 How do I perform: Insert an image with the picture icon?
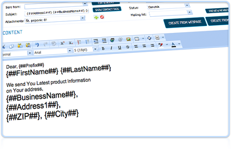[x=129, y=39]
